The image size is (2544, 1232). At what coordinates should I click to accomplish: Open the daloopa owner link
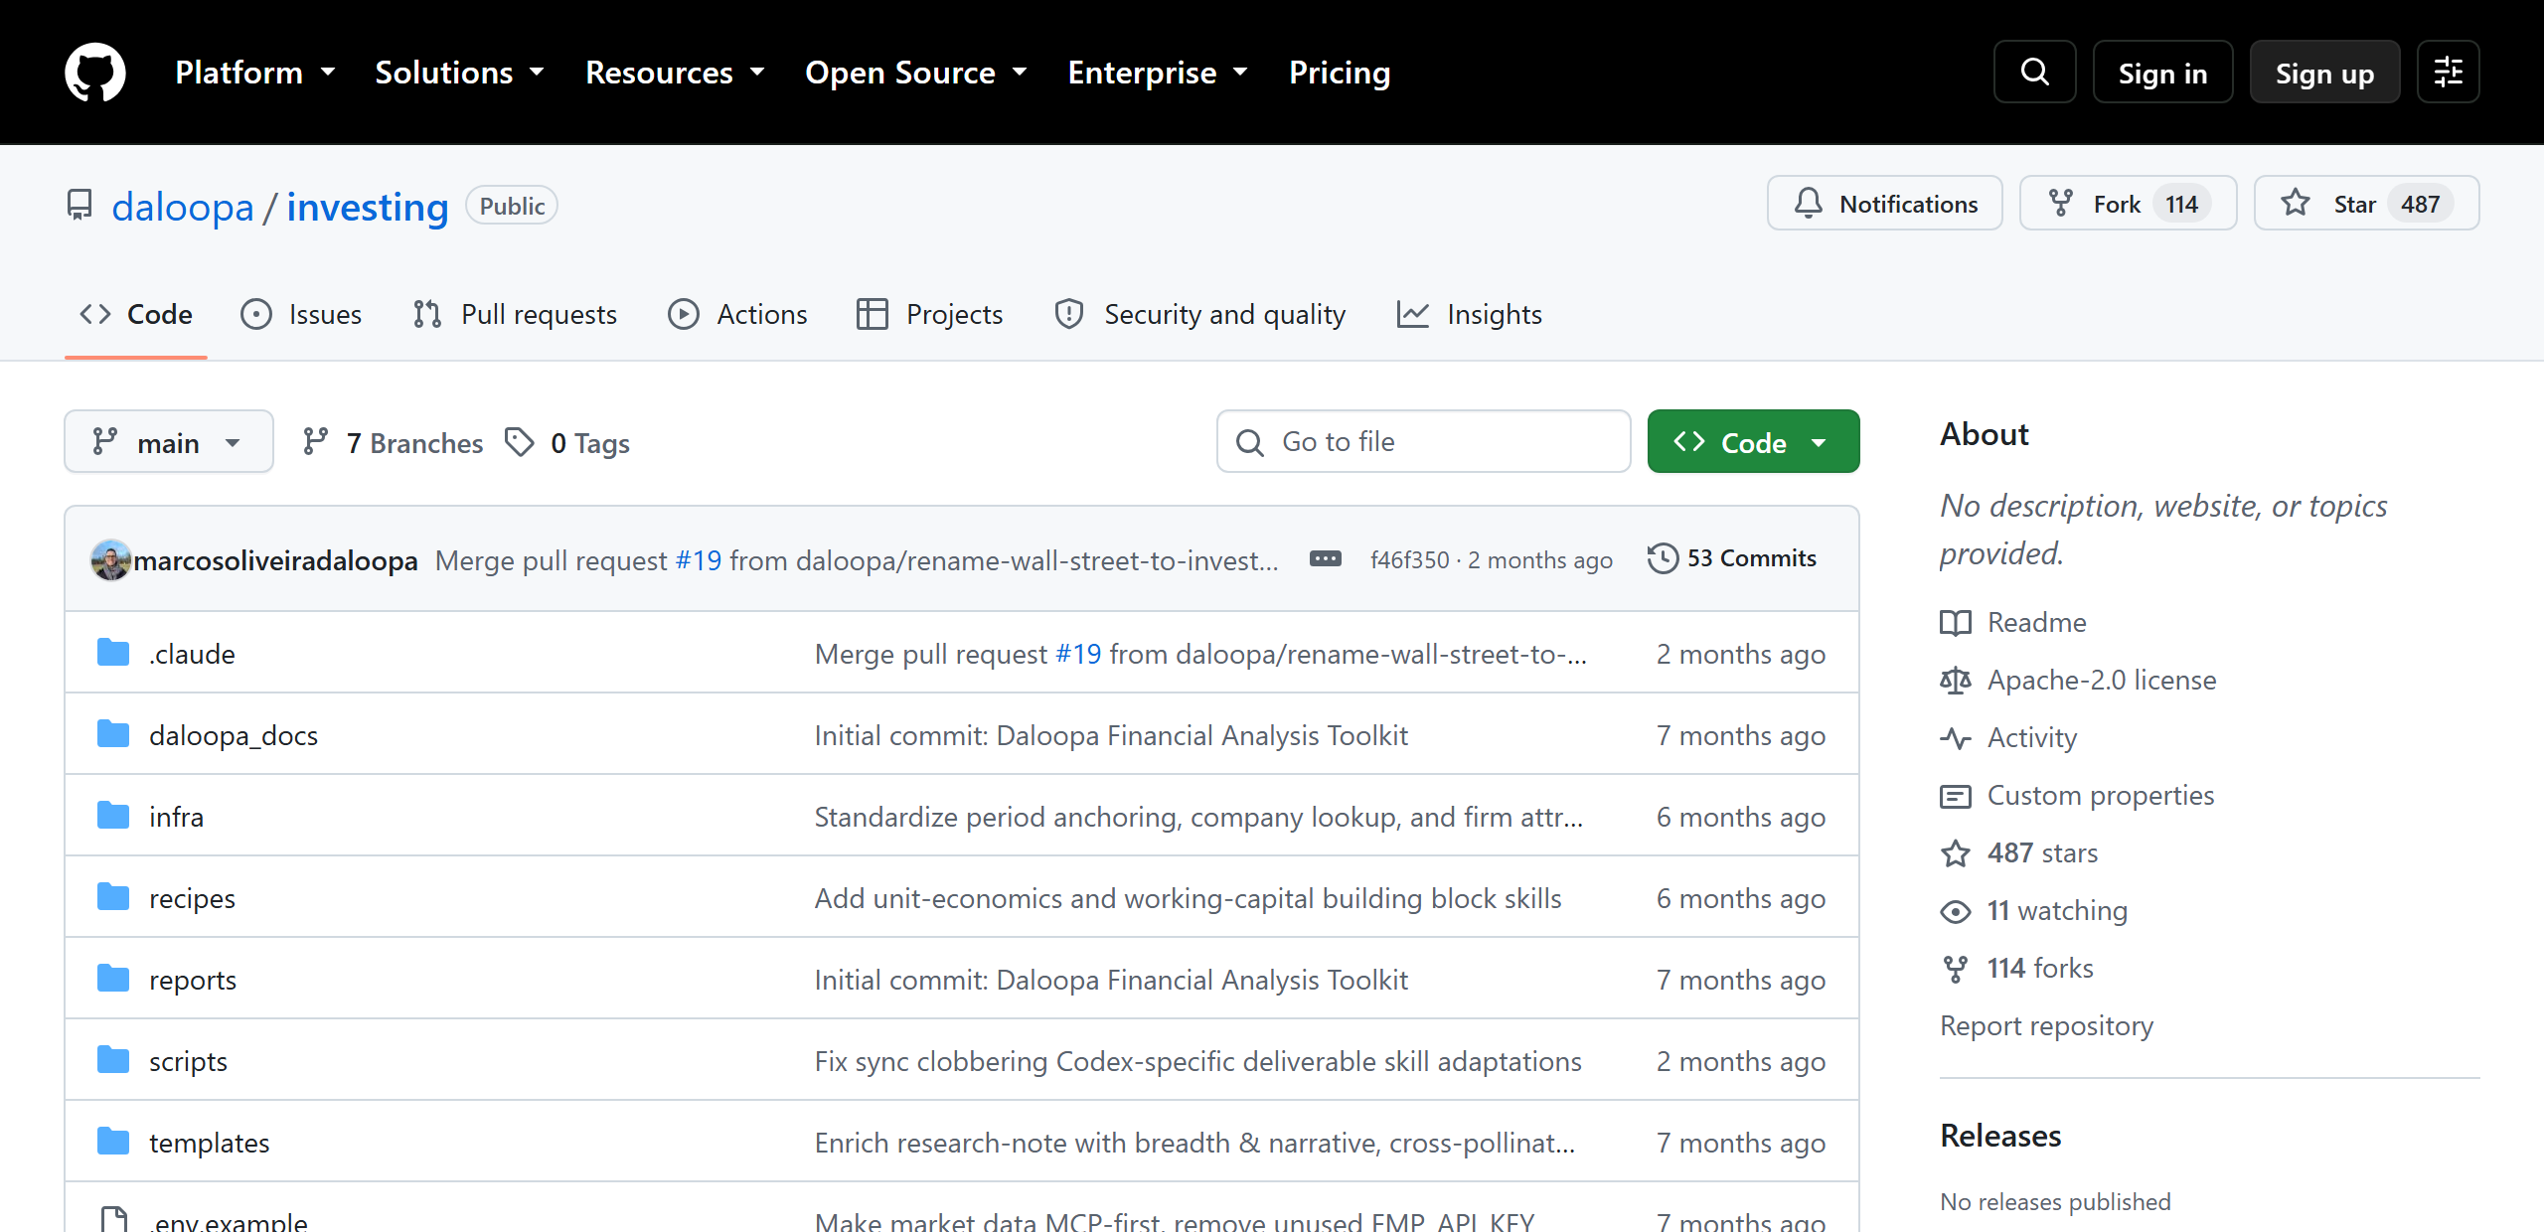(183, 207)
